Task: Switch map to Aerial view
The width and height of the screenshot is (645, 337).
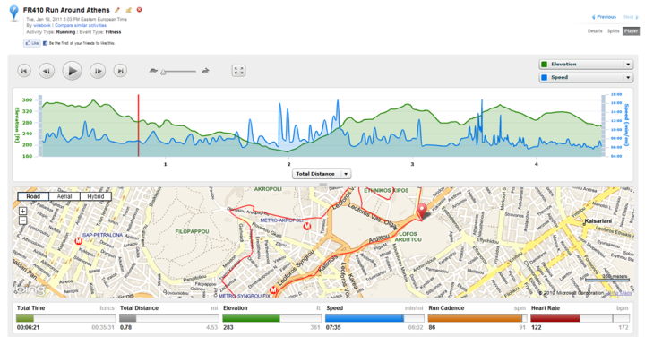Action: 64,196
